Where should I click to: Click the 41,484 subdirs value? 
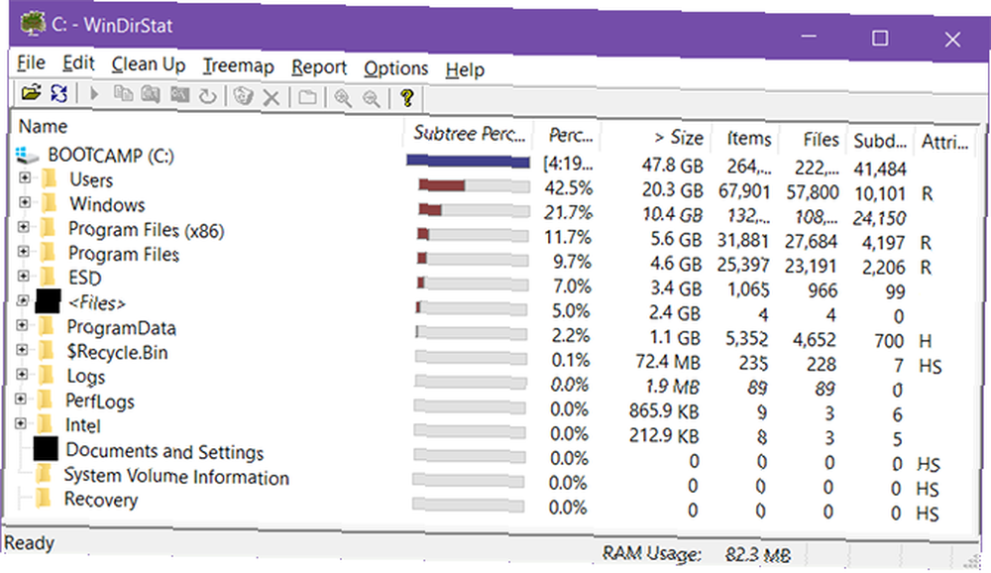(x=880, y=169)
